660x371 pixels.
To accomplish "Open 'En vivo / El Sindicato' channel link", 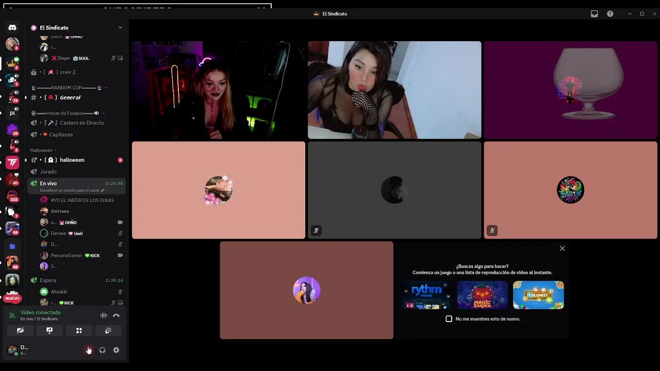I will 39,319.
